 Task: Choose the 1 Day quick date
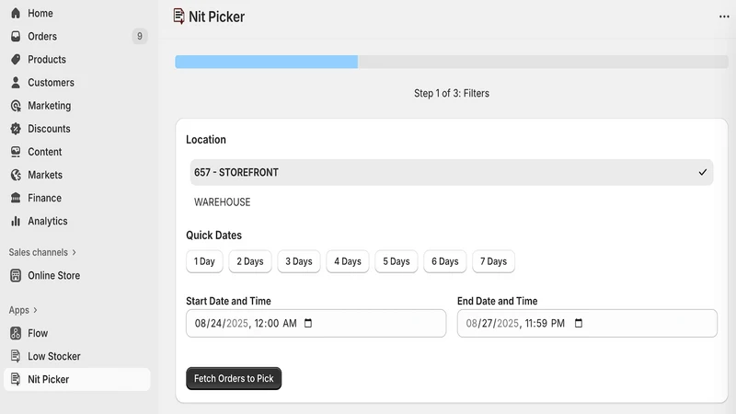tap(204, 261)
